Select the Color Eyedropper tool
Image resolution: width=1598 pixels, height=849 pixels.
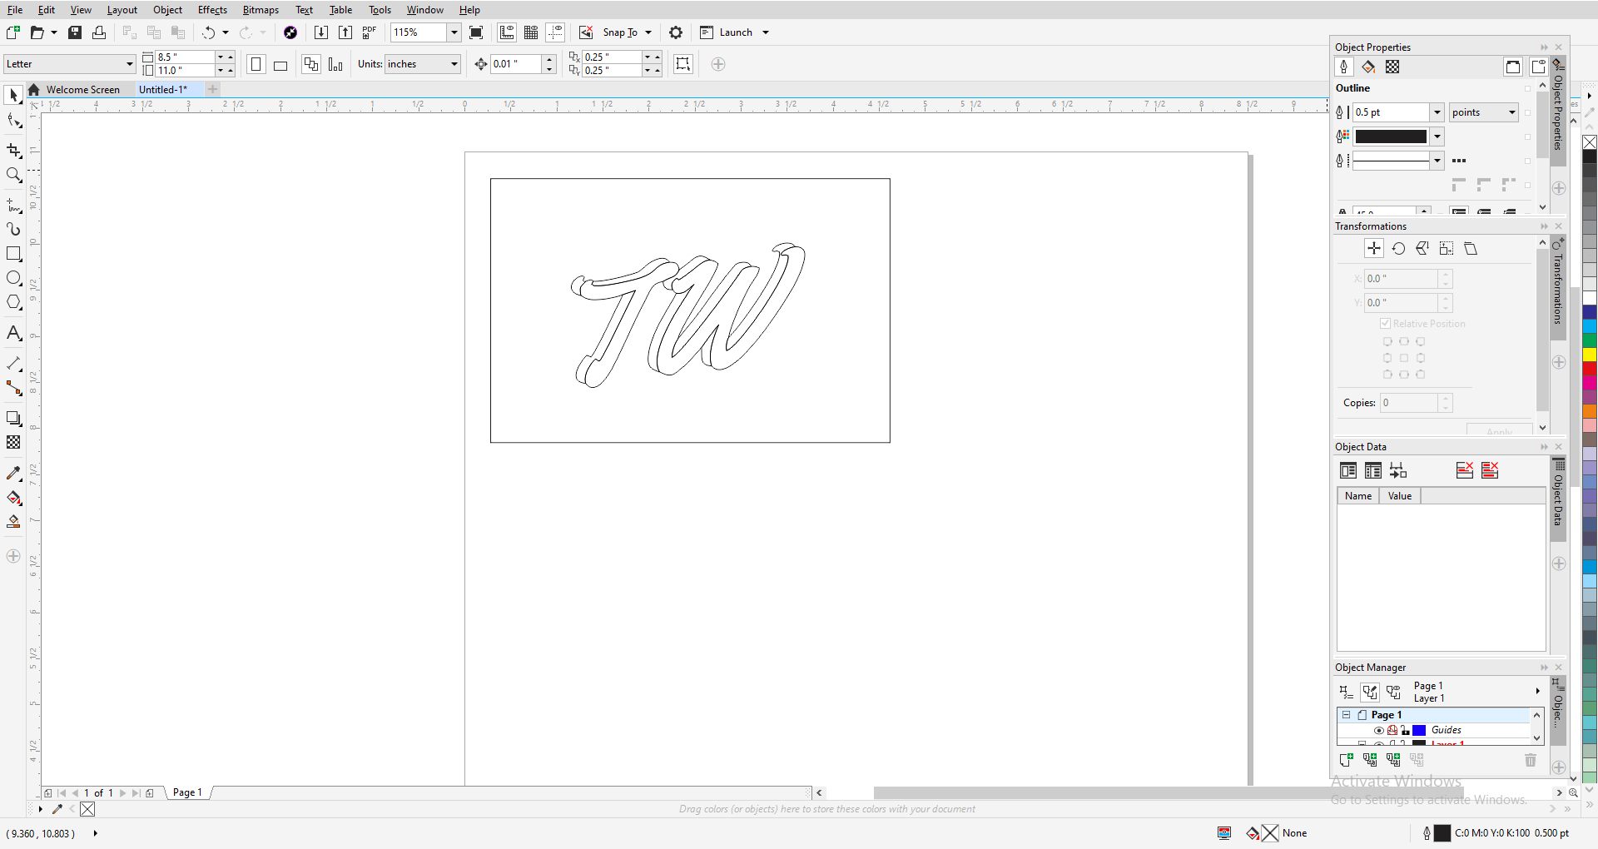[x=13, y=474]
